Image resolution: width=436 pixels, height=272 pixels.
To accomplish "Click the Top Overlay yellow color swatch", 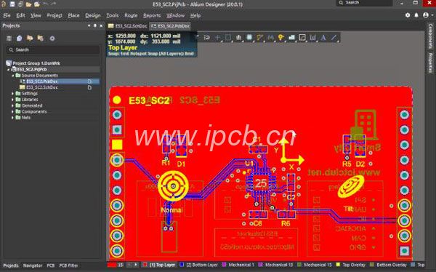I will click(x=338, y=265).
